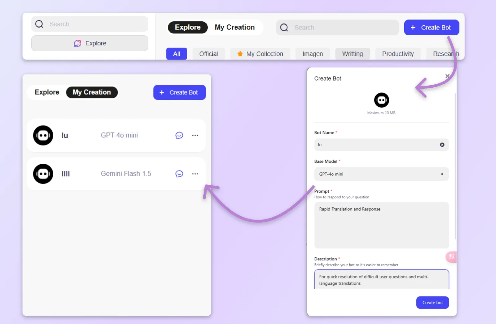This screenshot has width=496, height=324.
Task: Open options menu for bot lu
Action: [x=195, y=135]
